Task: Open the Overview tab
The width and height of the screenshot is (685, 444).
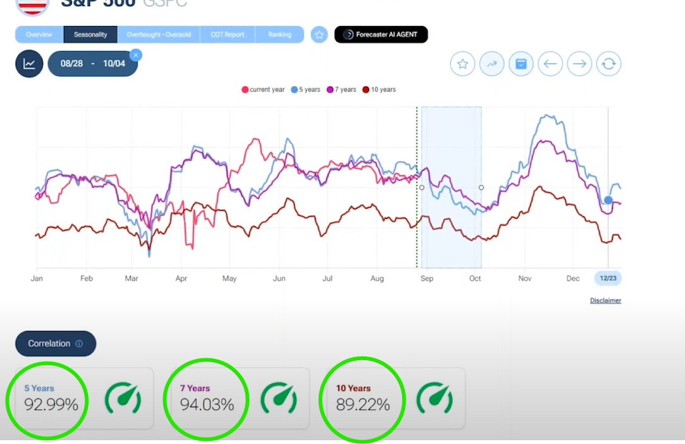Action: (39, 35)
